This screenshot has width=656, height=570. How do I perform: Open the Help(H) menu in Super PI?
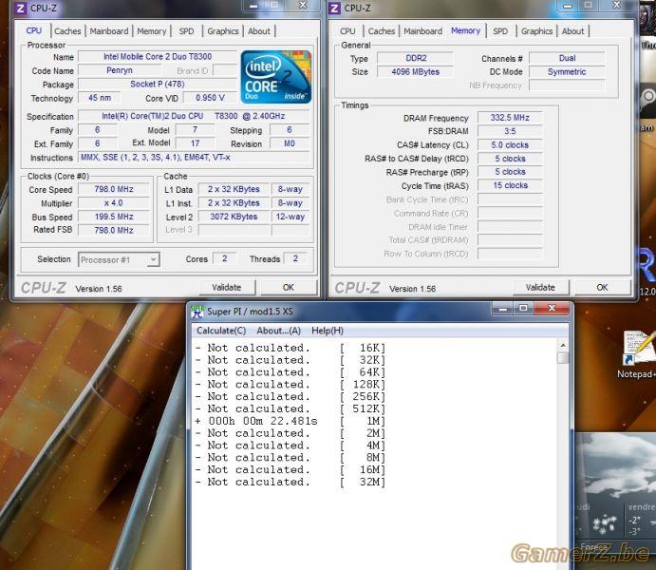click(328, 331)
